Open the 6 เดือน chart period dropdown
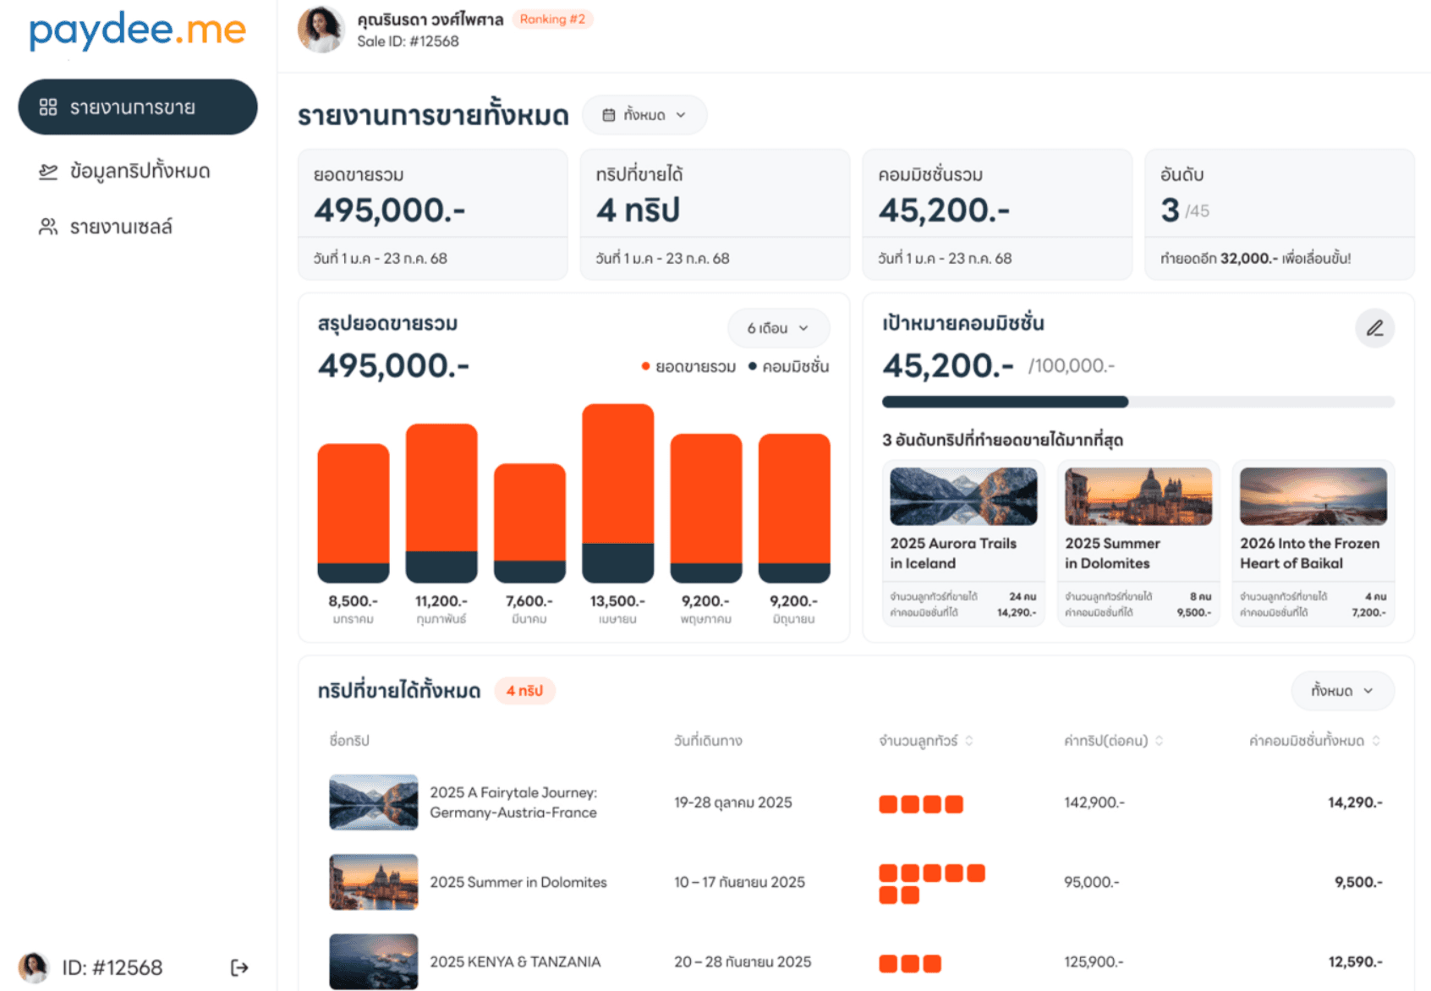1431x991 pixels. [777, 328]
